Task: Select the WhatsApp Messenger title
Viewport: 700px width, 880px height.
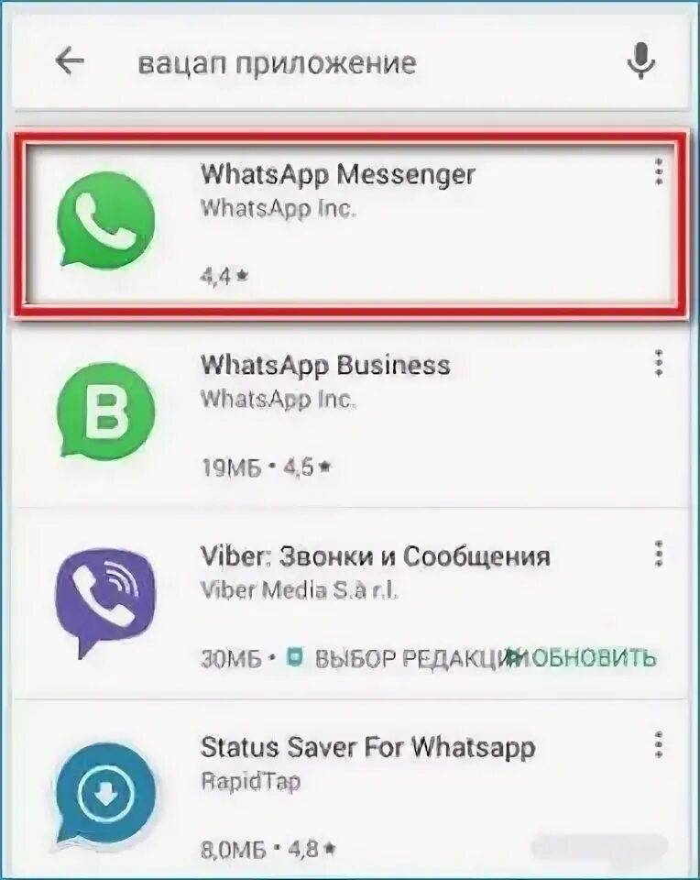Action: [x=338, y=174]
